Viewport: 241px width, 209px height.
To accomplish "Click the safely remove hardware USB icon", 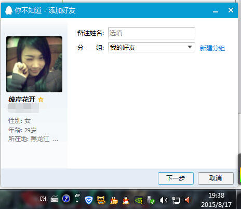I will click(x=151, y=200).
